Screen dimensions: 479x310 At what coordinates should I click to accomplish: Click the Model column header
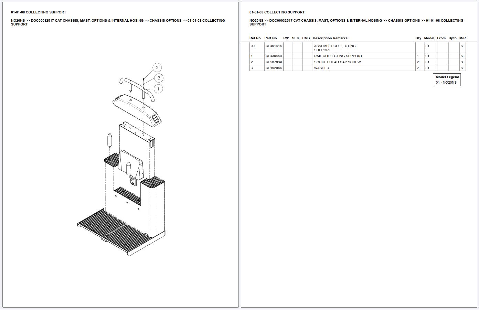pos(429,38)
